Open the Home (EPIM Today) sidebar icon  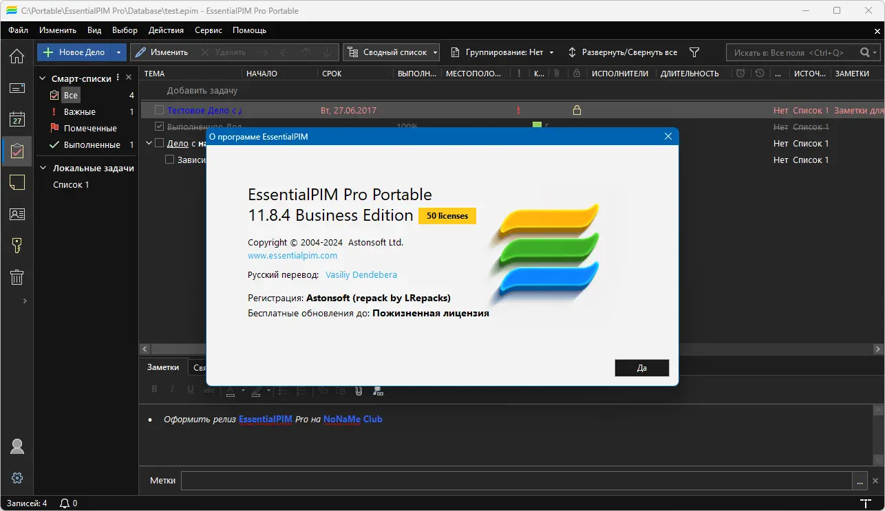click(x=17, y=56)
